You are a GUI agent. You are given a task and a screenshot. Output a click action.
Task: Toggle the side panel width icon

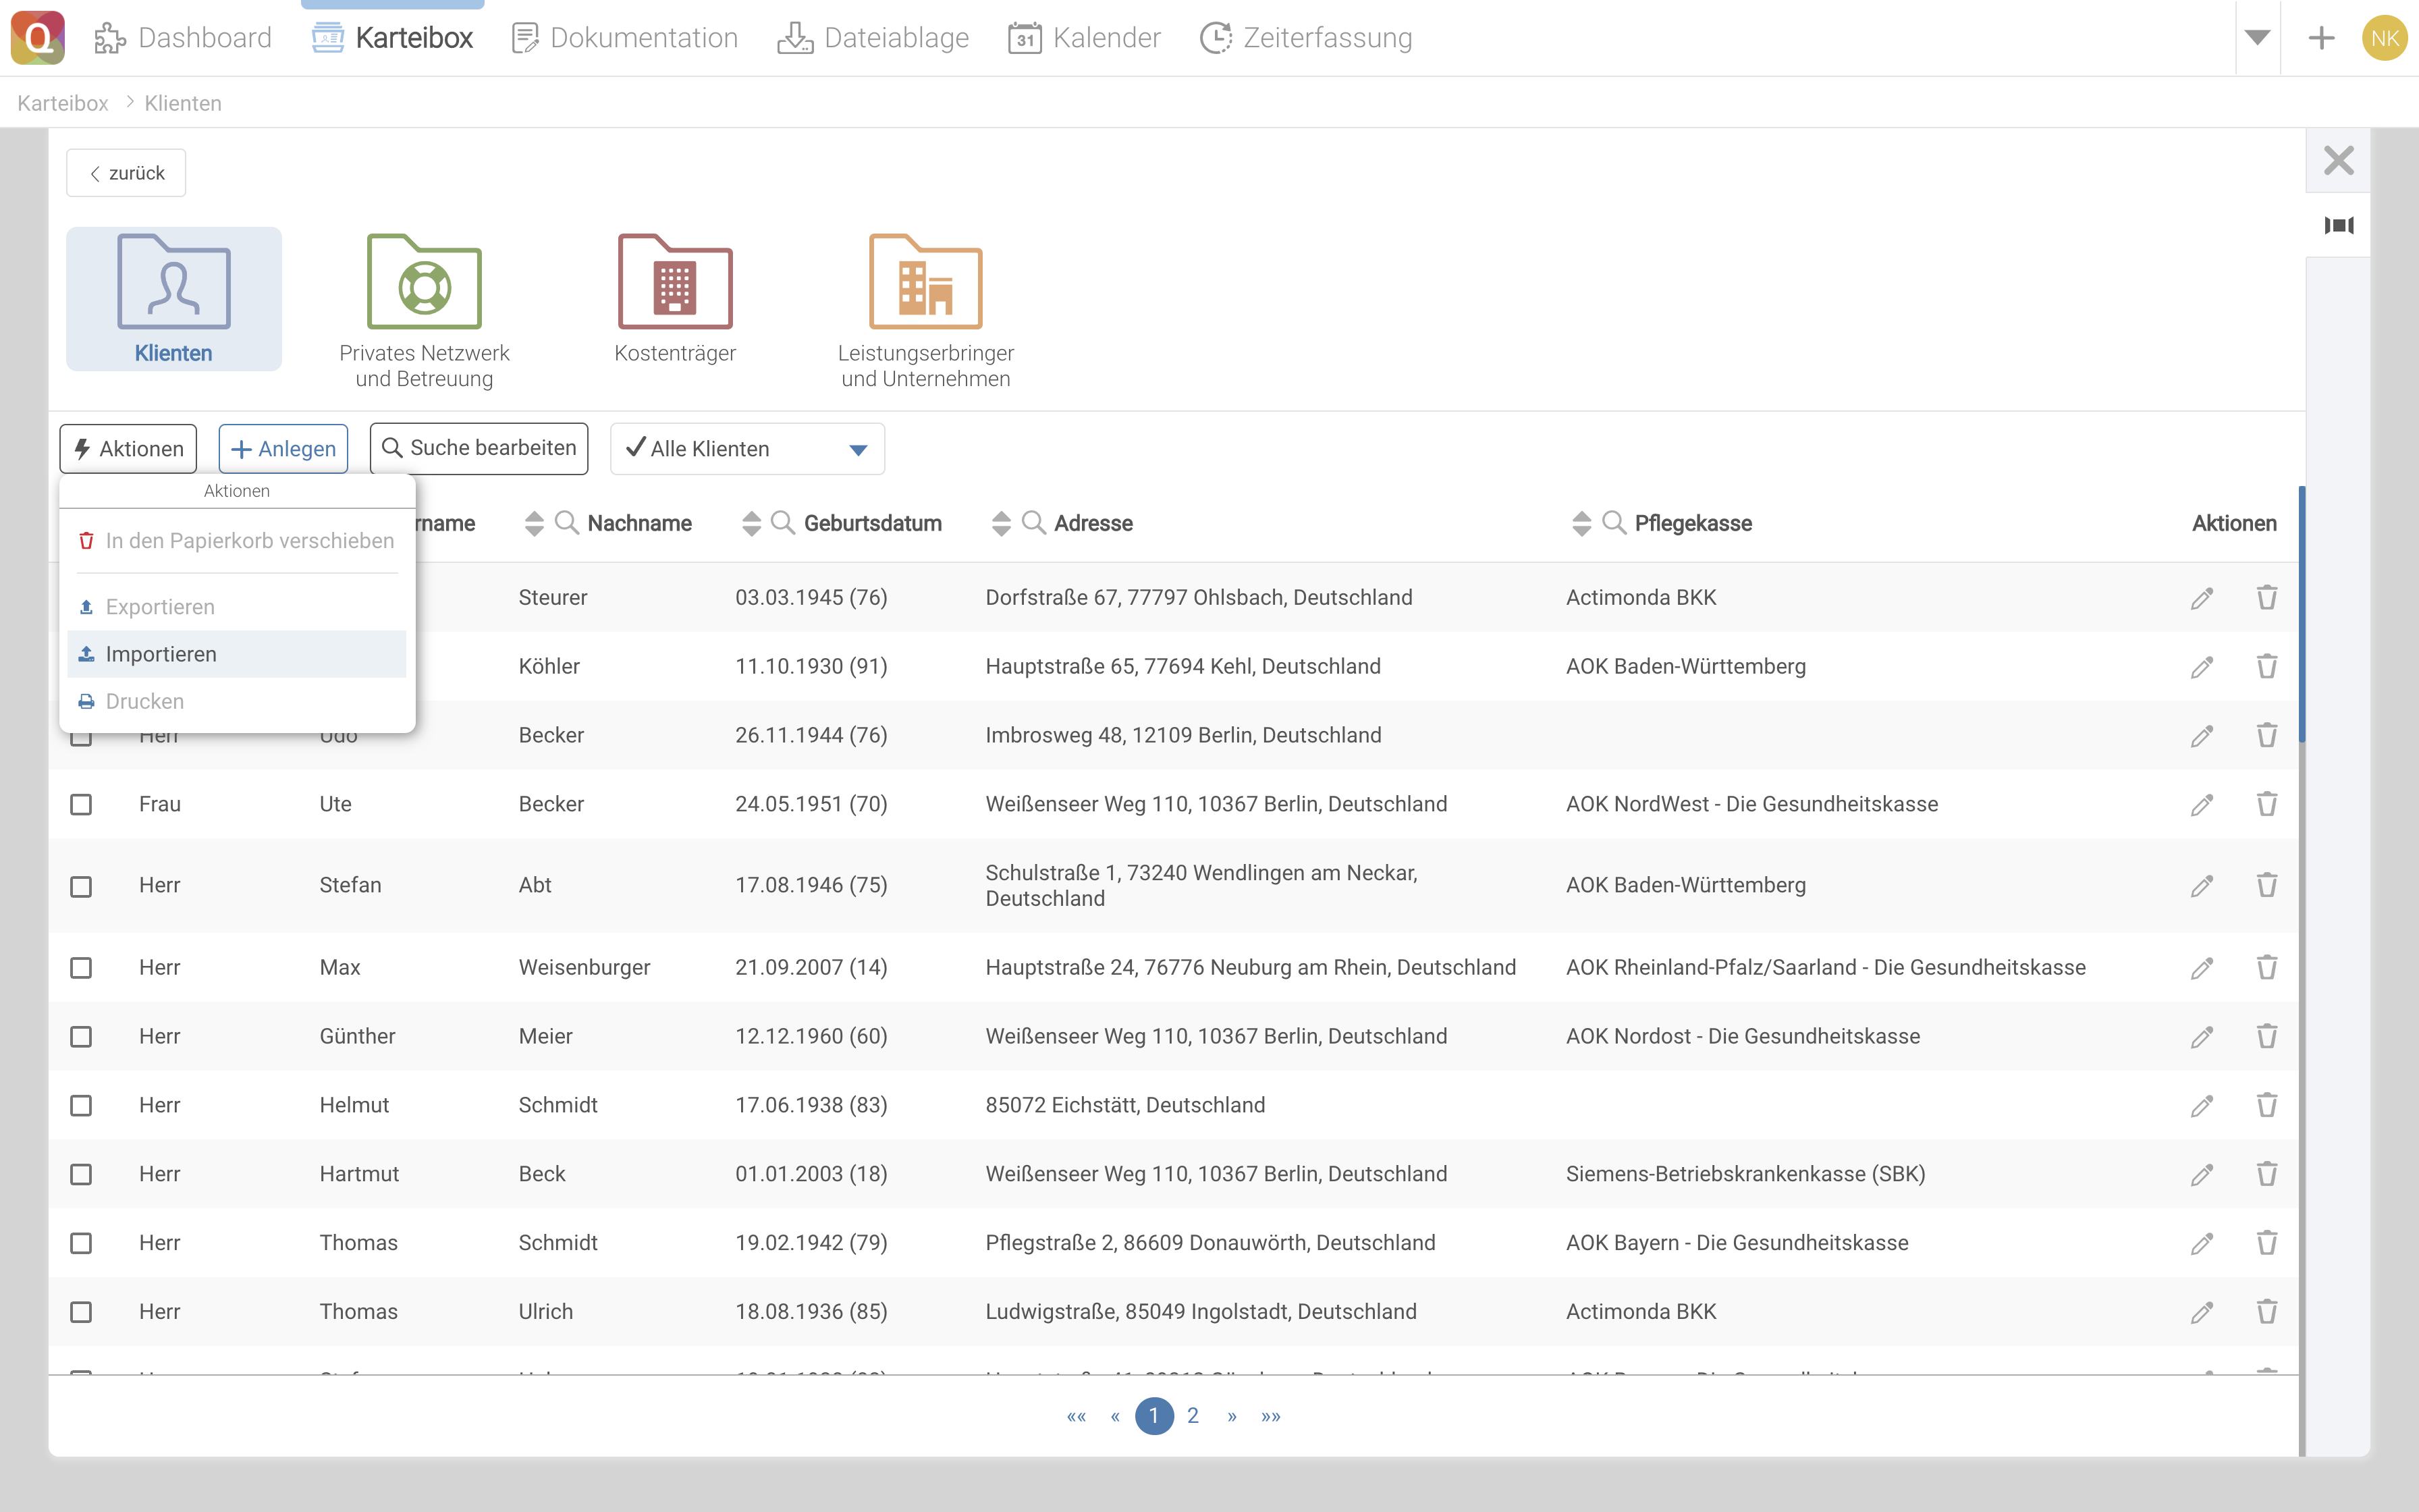click(x=2338, y=225)
